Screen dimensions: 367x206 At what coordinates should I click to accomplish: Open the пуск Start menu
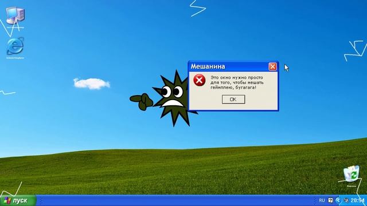point(18,200)
